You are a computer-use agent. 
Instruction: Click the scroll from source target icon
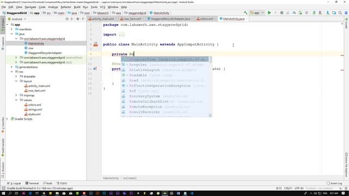(x=67, y=19)
